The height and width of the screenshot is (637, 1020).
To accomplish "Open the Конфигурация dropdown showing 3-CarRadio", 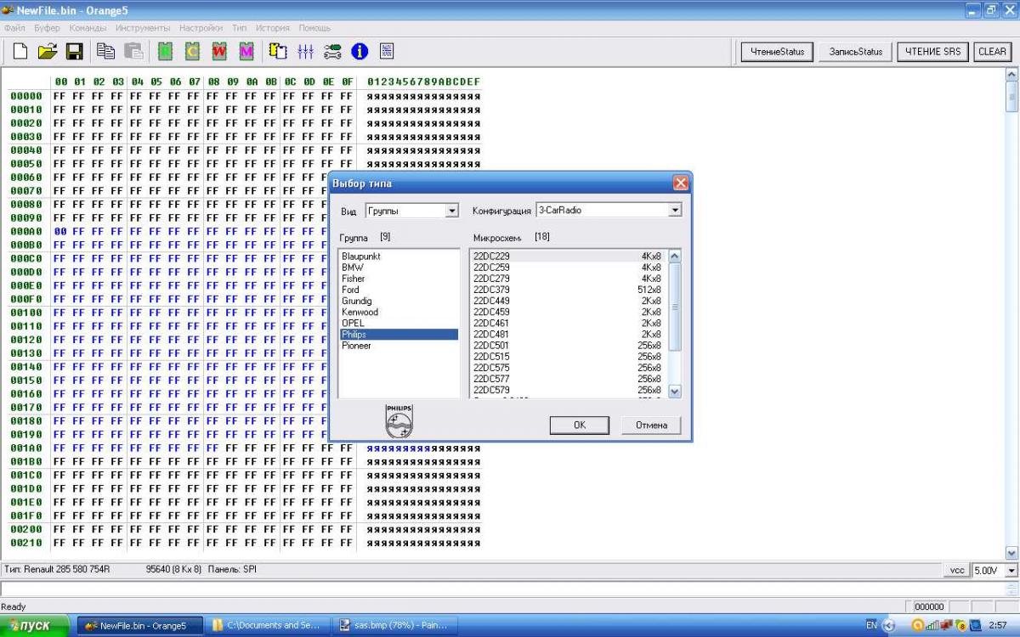I will click(609, 210).
